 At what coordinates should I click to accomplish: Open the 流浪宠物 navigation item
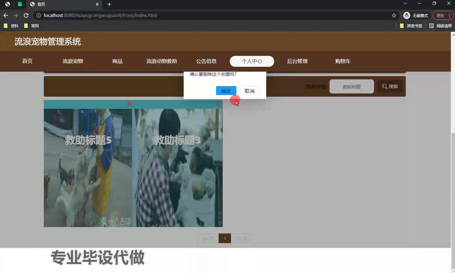(73, 61)
